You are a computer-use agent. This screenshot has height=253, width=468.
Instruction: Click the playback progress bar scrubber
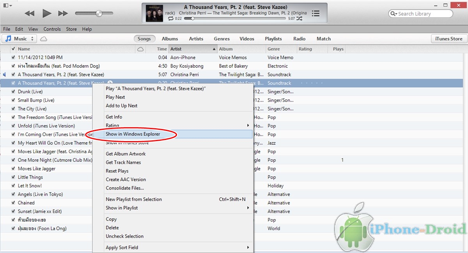pos(192,18)
